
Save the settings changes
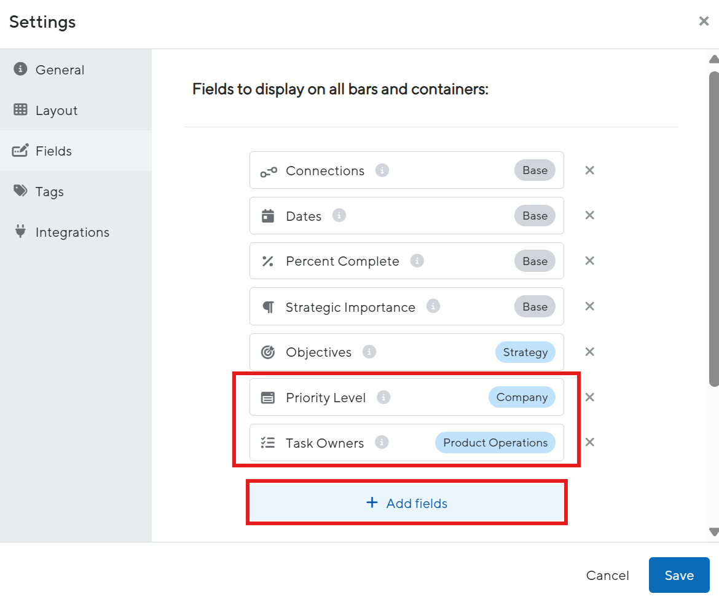click(679, 575)
